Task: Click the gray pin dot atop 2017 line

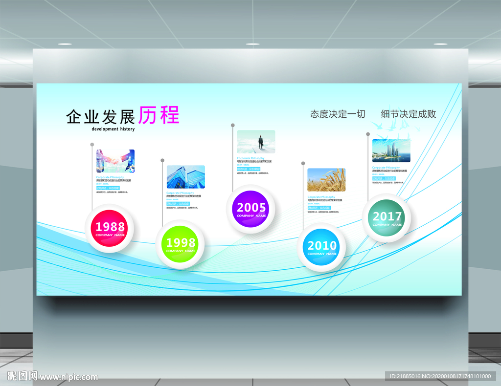Action: coord(368,134)
